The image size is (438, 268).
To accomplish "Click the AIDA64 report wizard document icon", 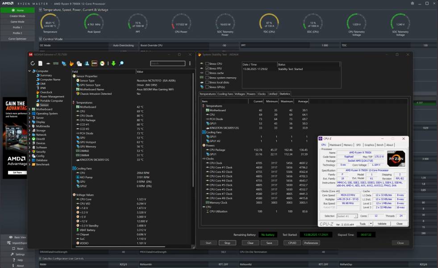I will pos(41,63).
